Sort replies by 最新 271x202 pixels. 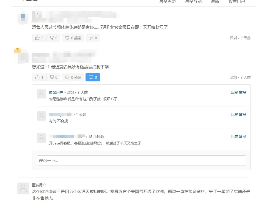(x=215, y=1)
